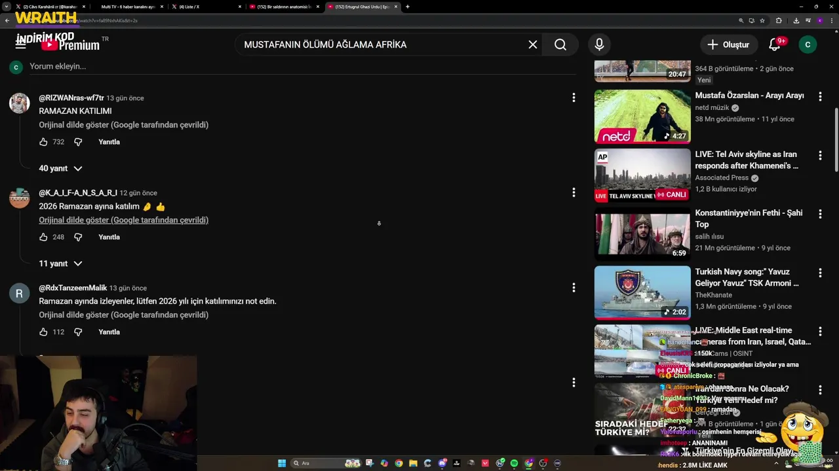
Task: Clear the YouTube search box text
Action: tap(533, 44)
